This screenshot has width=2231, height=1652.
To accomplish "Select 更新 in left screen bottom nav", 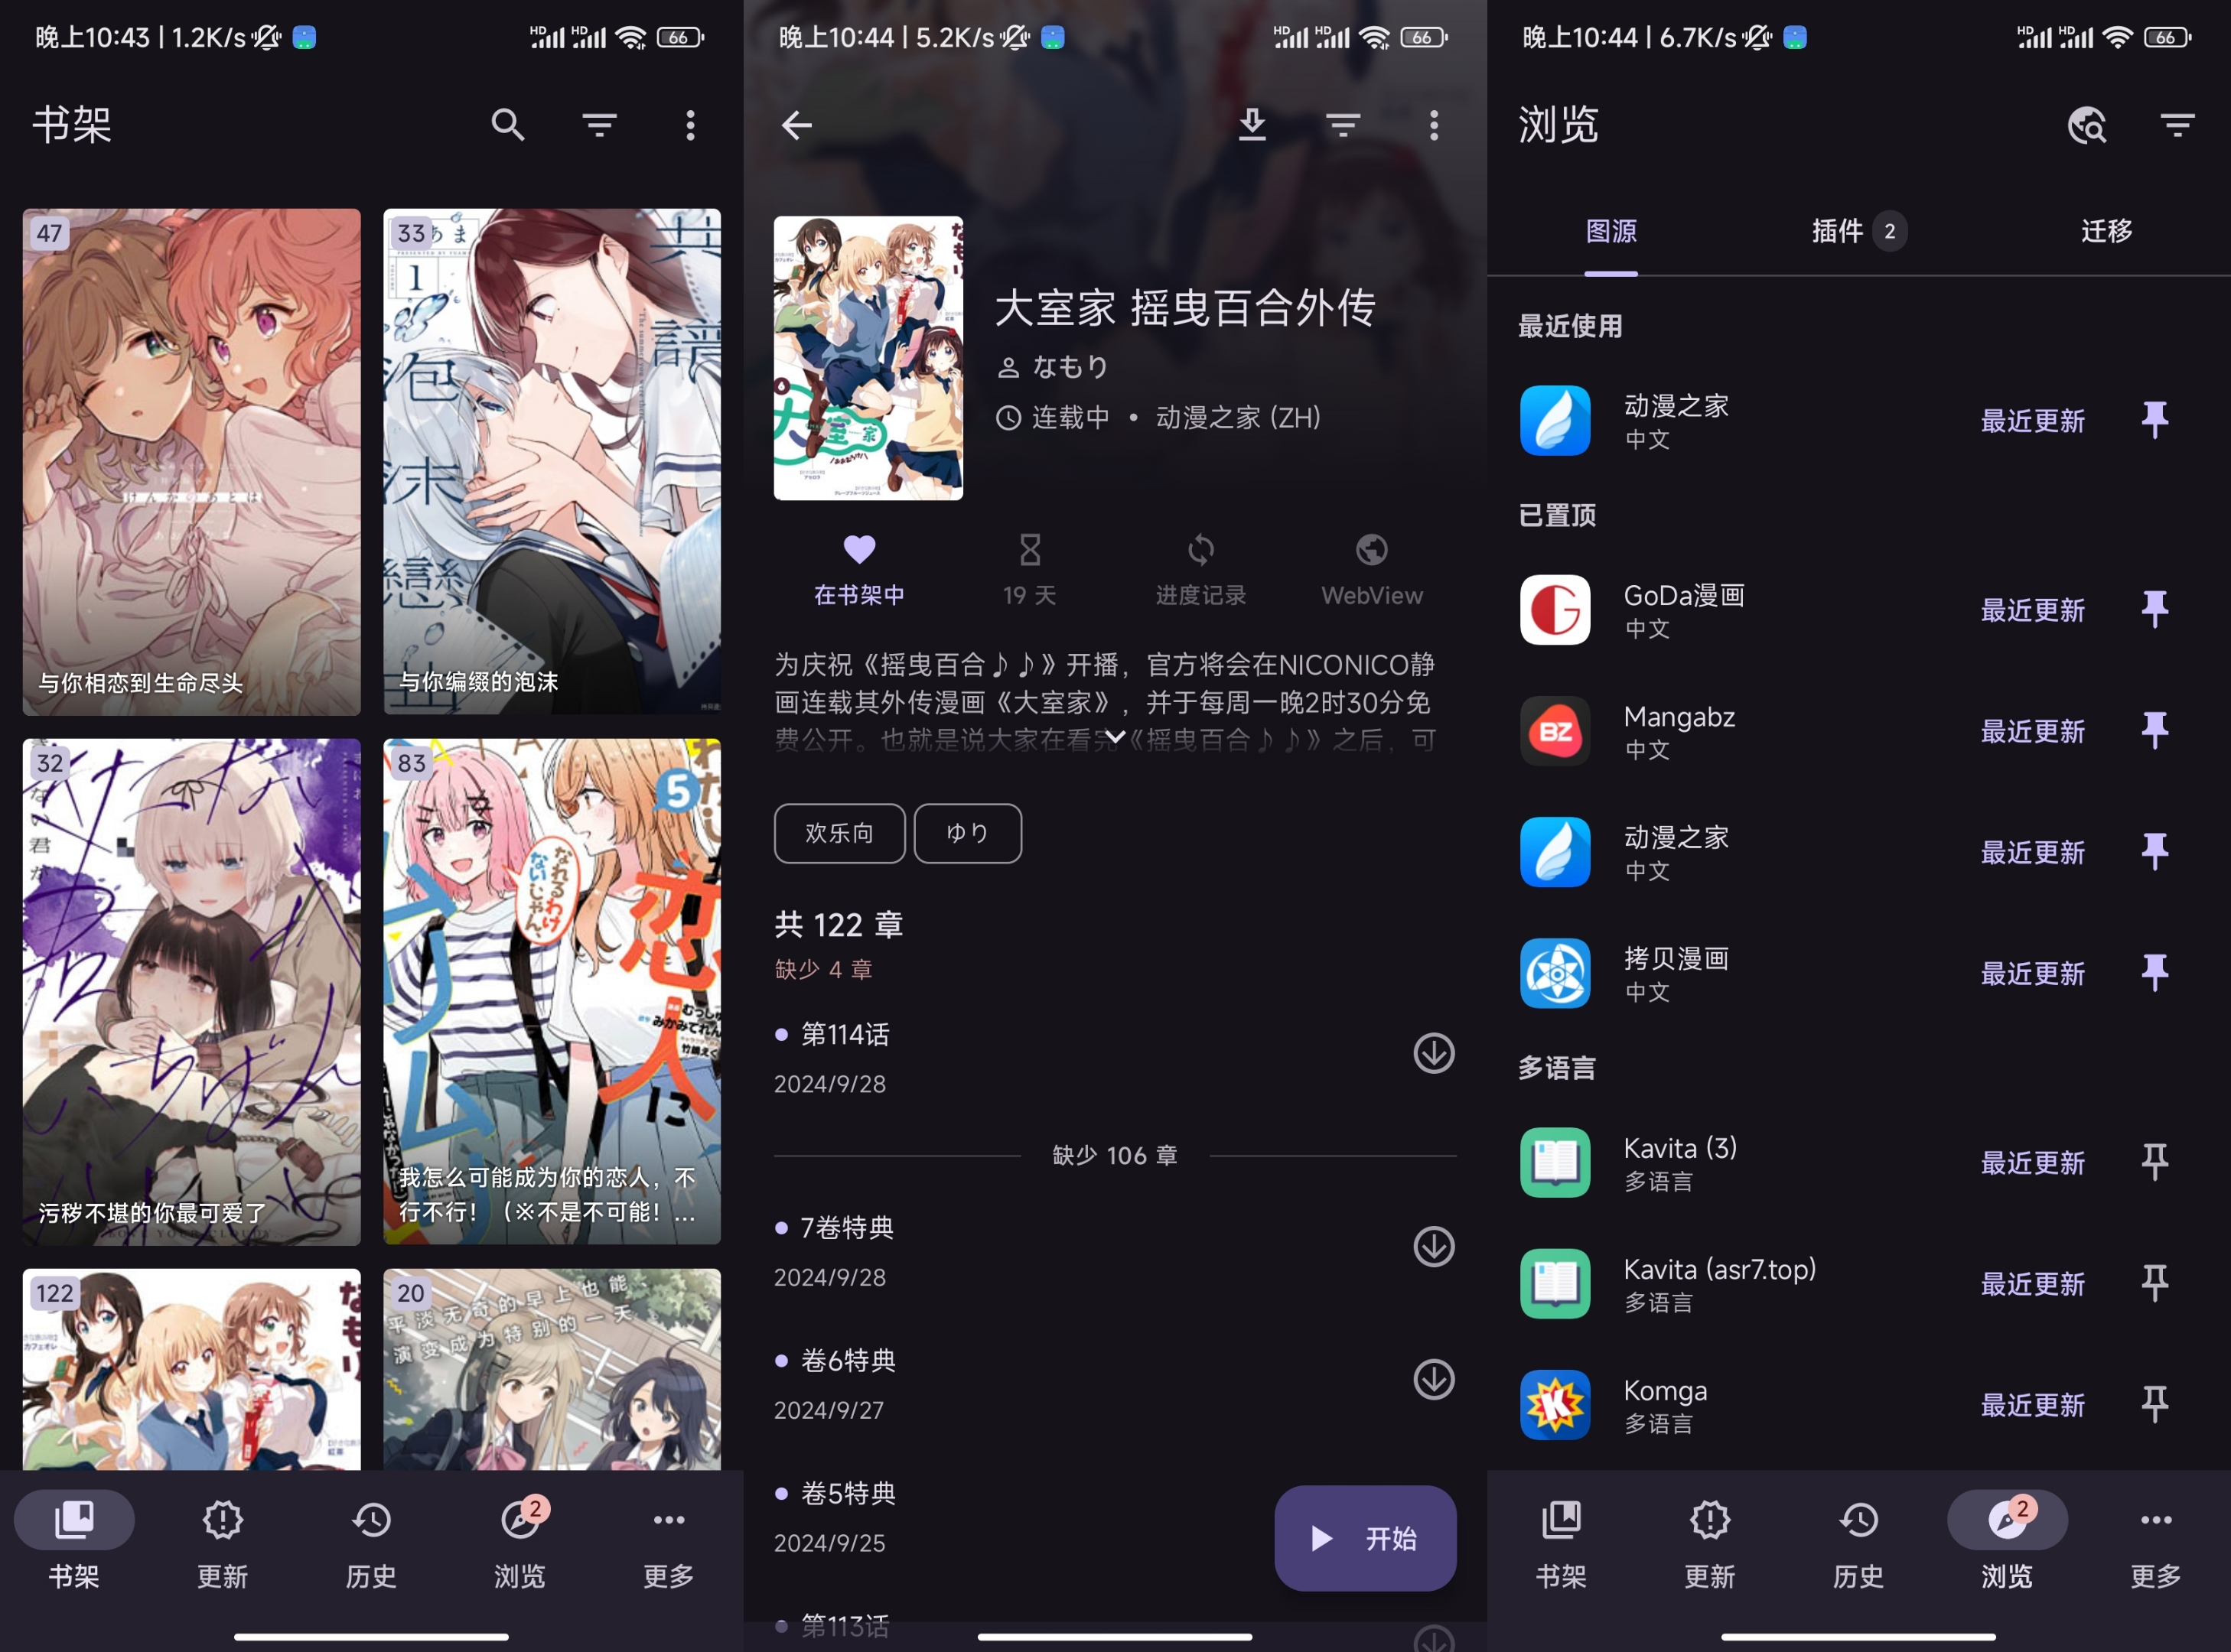I will point(222,1543).
